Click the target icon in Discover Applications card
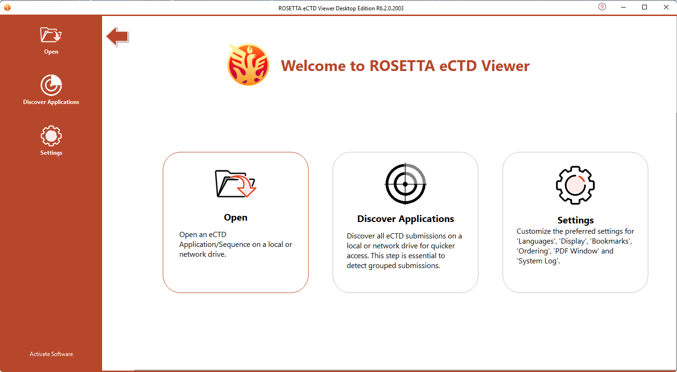 (x=406, y=184)
